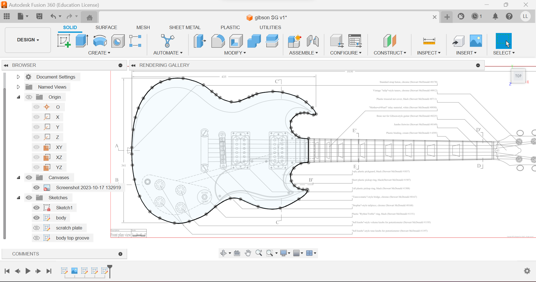Show the XY plane via eye icon
Image resolution: width=536 pixels, height=282 pixels.
(x=36, y=147)
